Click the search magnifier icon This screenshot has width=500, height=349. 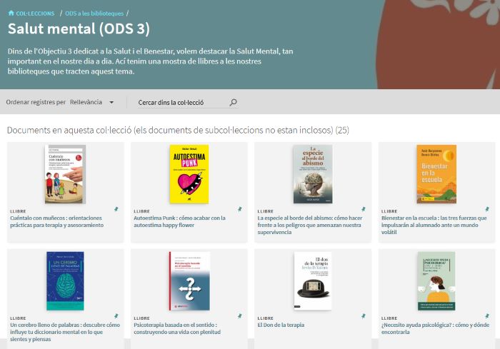[233, 103]
